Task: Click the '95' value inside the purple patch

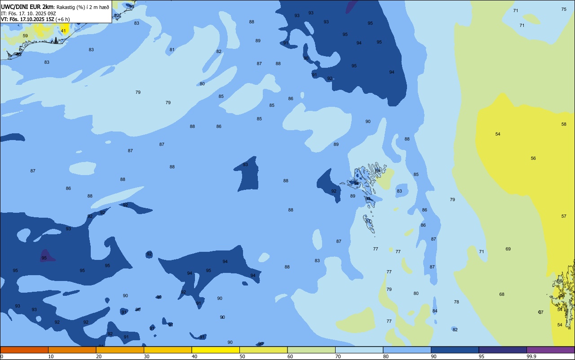Action: coord(44,258)
